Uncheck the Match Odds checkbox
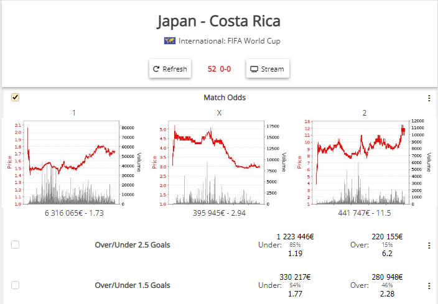 point(16,98)
